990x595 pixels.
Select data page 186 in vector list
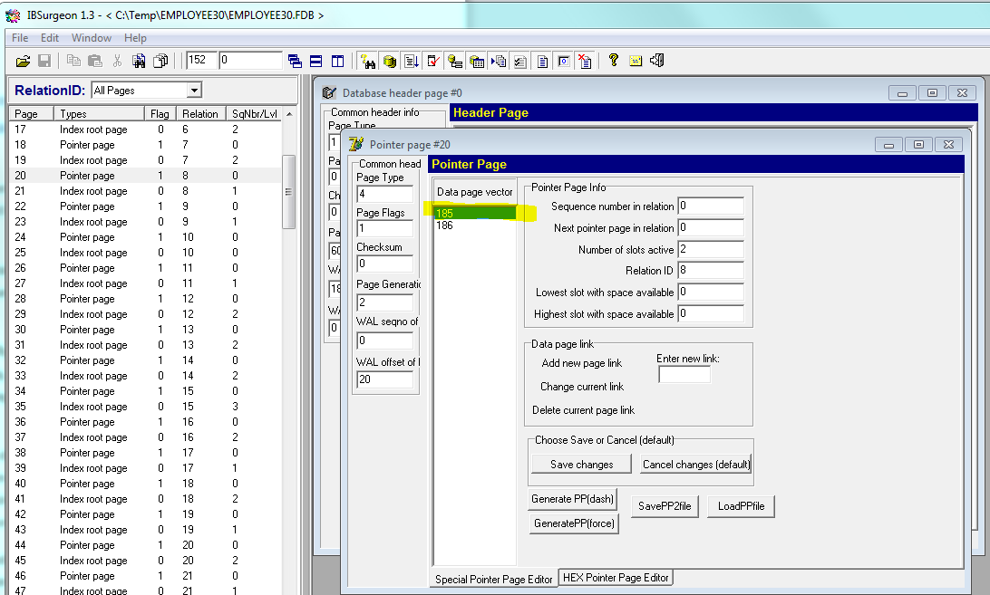point(444,226)
